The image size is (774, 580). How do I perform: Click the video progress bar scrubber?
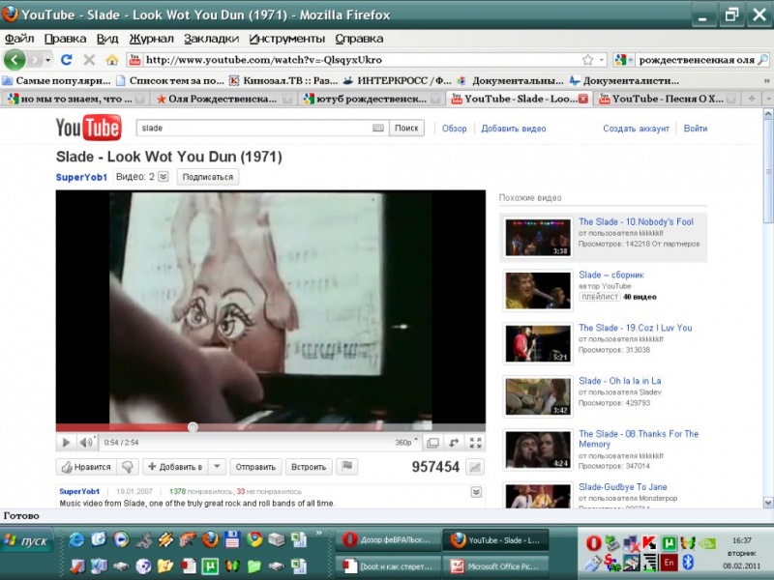point(193,426)
